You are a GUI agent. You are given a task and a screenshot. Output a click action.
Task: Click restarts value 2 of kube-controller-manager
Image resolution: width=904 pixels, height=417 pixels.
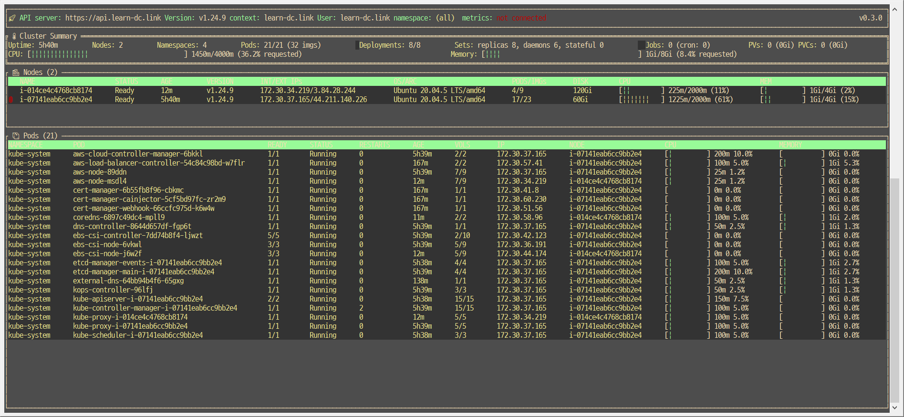[x=361, y=308]
